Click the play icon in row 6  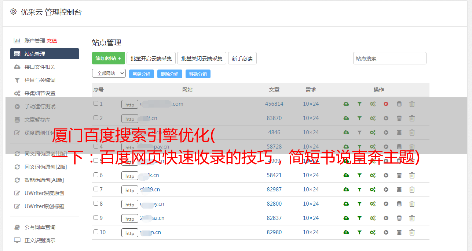click(x=386, y=175)
